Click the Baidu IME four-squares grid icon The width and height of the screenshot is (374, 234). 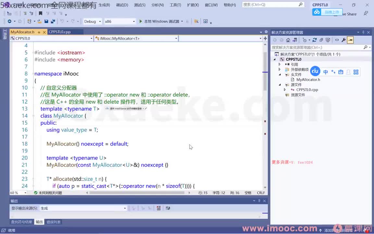(356, 72)
